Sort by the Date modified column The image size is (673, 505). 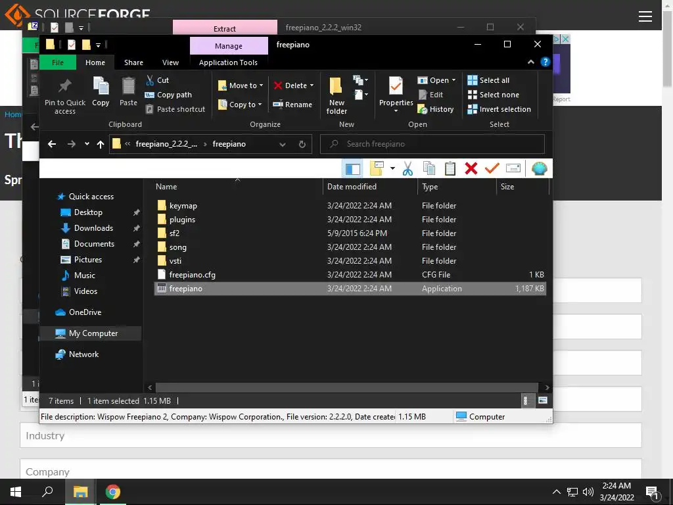coord(370,187)
